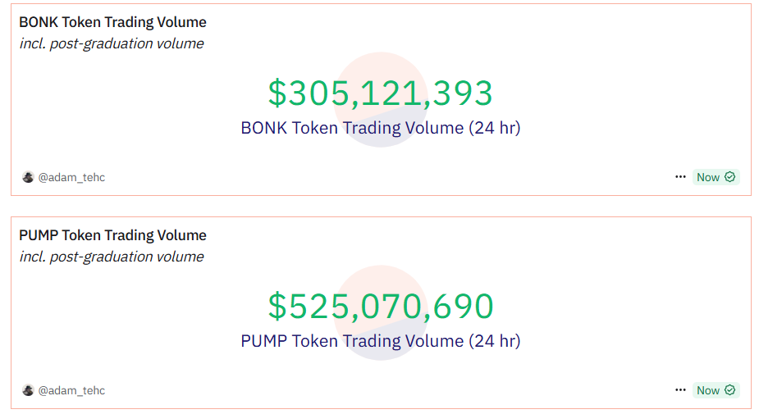This screenshot has width=759, height=414.
Task: Click the "Now" label on the BONK panel
Action: (707, 177)
